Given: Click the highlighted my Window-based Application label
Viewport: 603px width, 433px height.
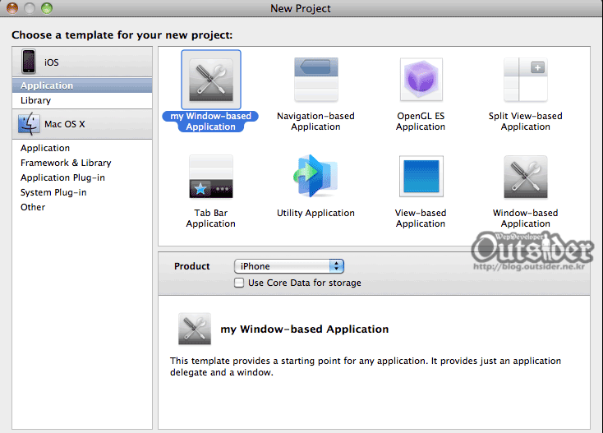Looking at the screenshot, I should (x=210, y=122).
